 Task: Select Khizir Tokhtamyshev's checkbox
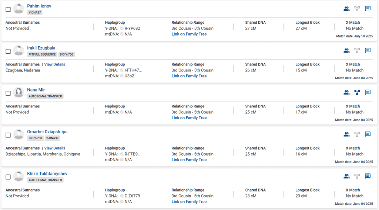point(8,177)
